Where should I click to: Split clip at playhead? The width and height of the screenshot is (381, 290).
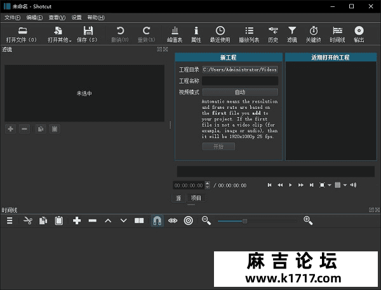tap(139, 221)
